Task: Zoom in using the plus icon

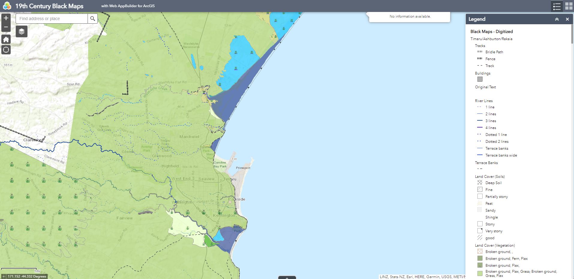Action: [x=5, y=18]
